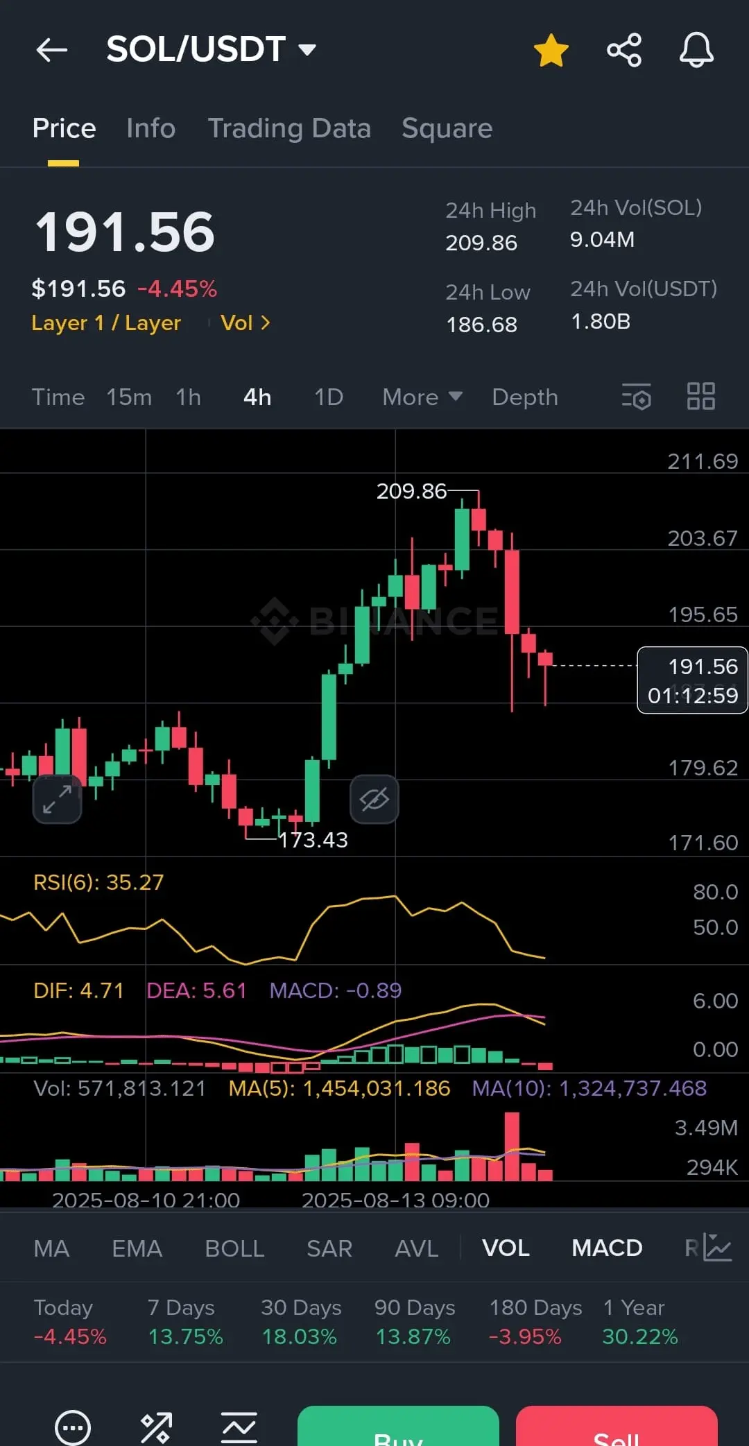The image size is (749, 1446).
Task: Select the 4h interval
Action: (257, 397)
